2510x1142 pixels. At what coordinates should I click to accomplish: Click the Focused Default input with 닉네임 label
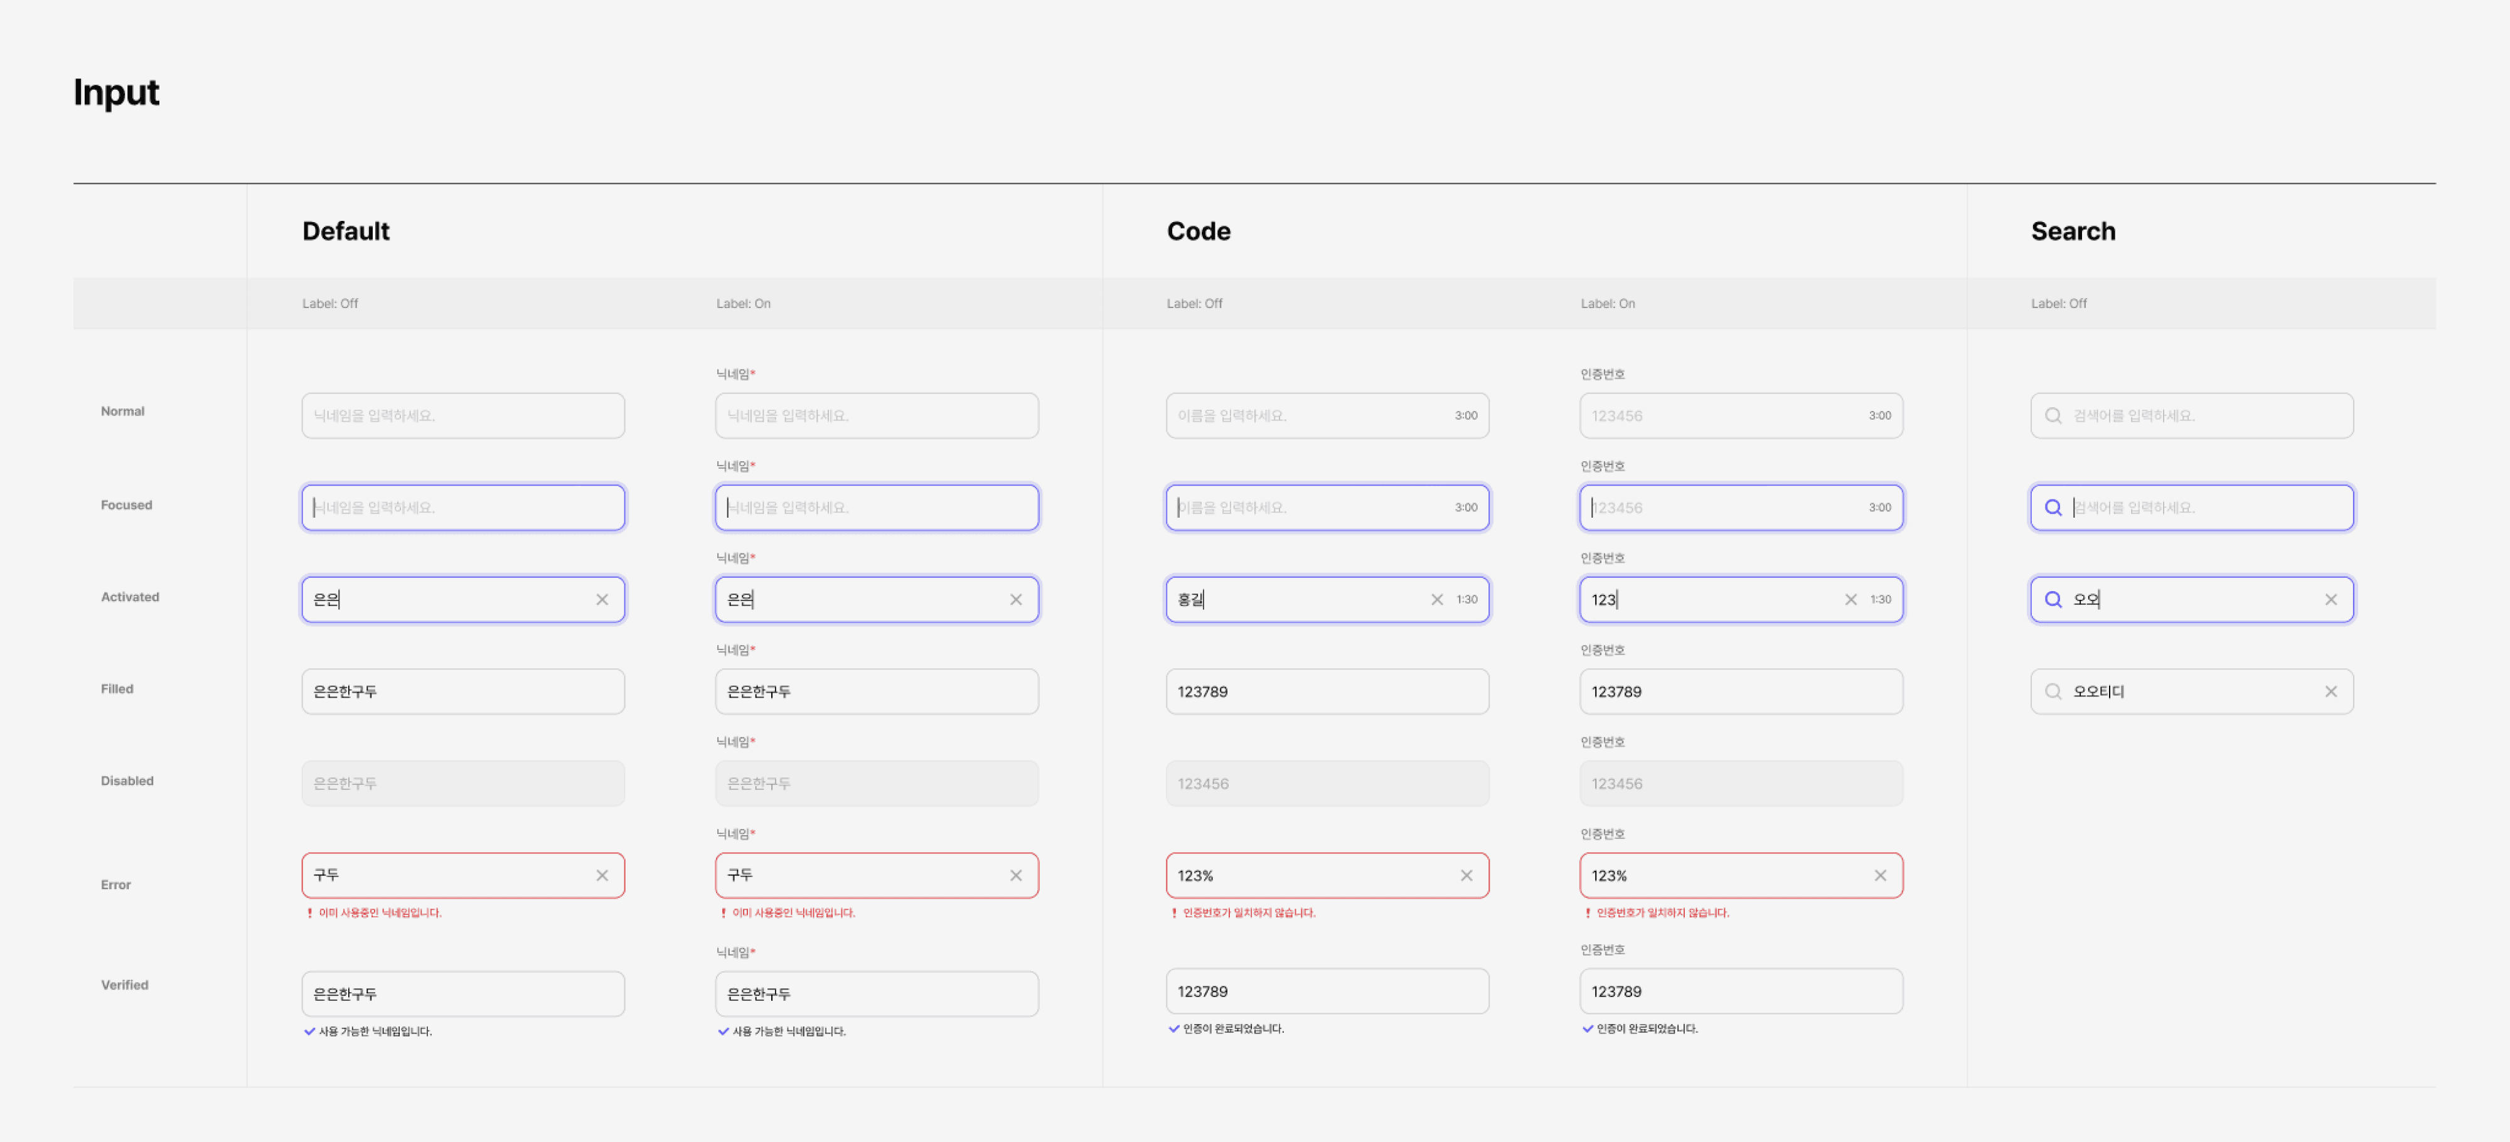[x=876, y=508]
